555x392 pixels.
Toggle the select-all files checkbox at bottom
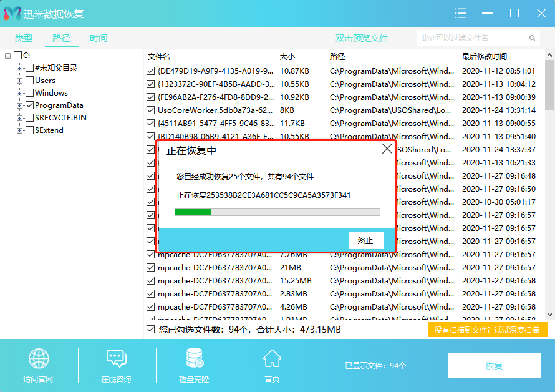150,330
